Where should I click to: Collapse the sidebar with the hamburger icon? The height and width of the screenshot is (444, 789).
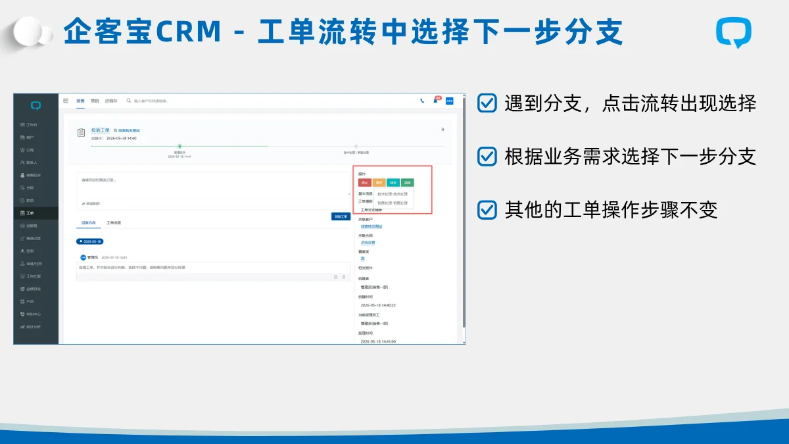tap(66, 101)
